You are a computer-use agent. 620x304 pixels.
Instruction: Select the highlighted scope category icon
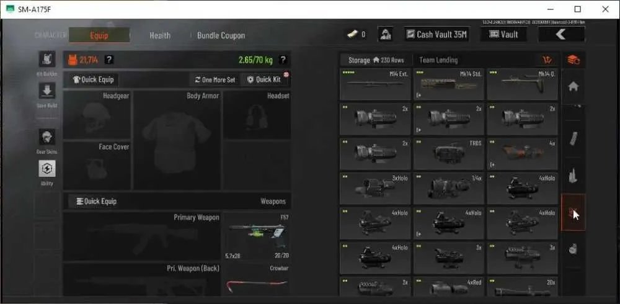click(573, 212)
